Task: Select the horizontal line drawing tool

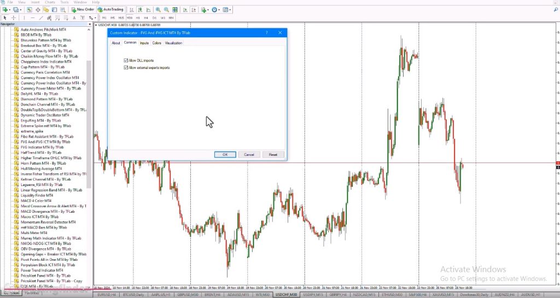Action: [32, 17]
